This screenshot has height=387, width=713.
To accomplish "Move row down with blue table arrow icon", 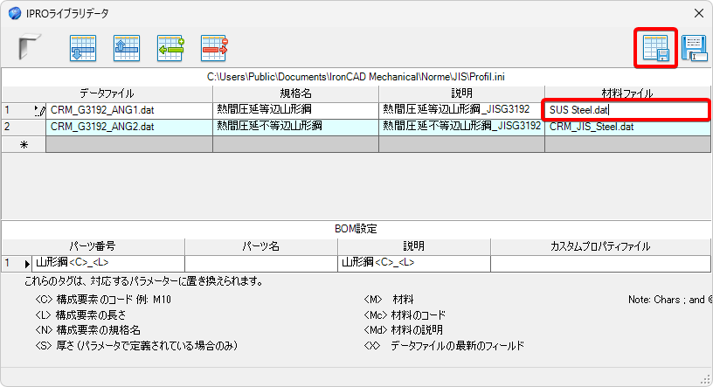I will 83,48.
